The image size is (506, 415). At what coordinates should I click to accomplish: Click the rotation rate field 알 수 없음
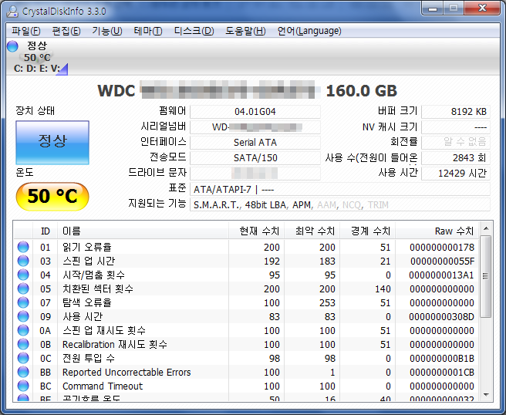click(456, 142)
